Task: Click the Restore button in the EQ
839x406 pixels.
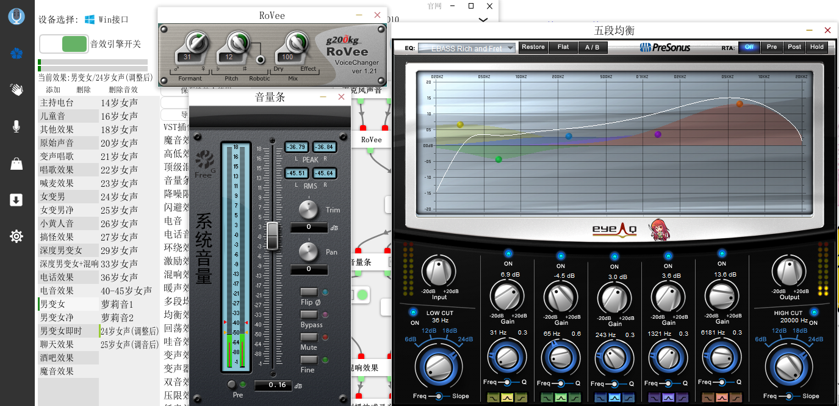Action: (x=533, y=47)
